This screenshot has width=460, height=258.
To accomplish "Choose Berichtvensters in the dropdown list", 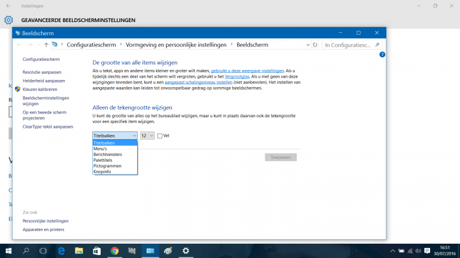I will coord(107,154).
